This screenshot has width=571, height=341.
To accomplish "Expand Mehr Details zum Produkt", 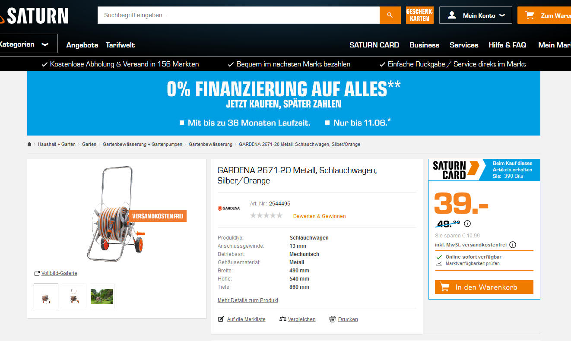I will pos(248,300).
